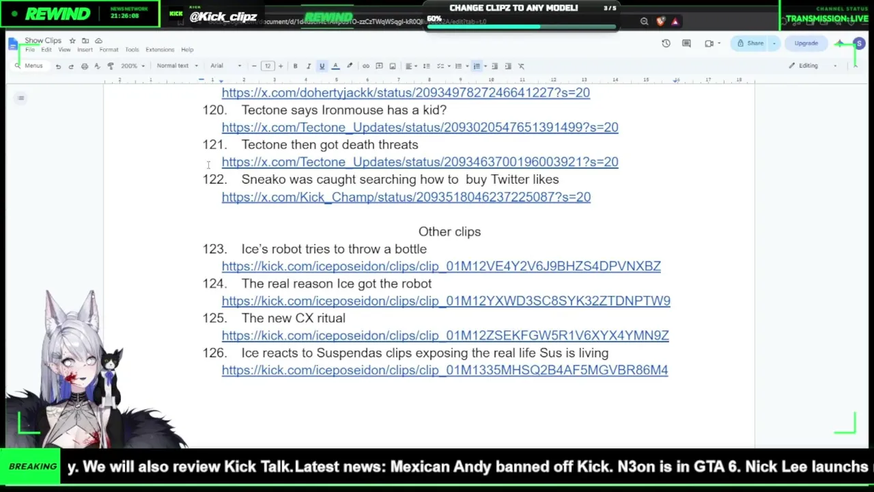Click the Share button

[750, 44]
